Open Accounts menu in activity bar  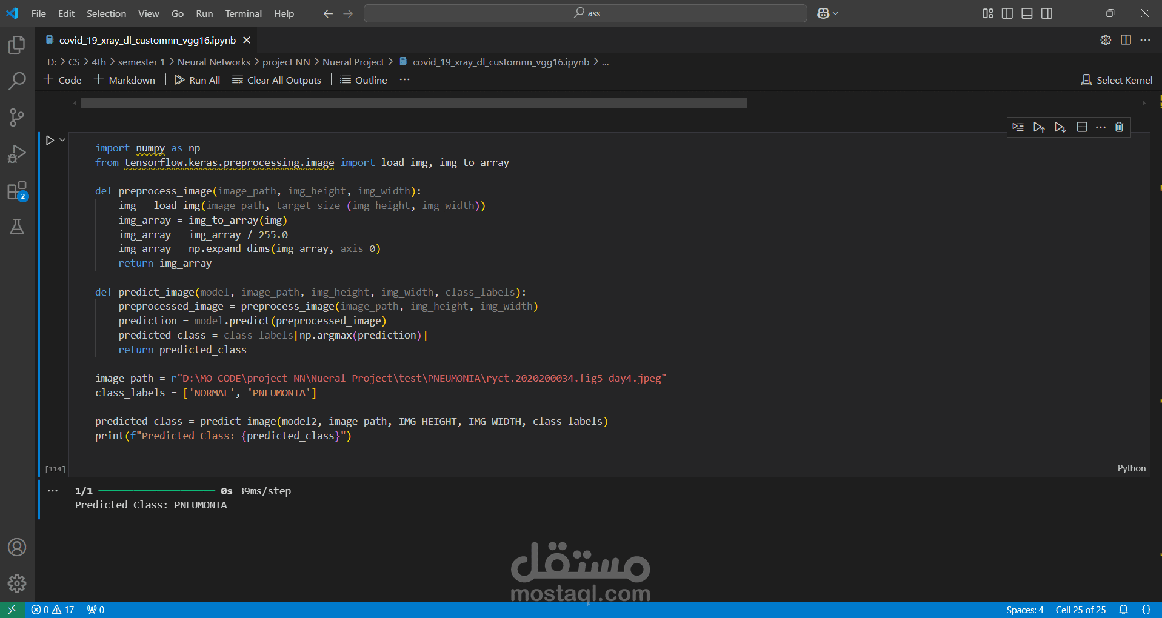(x=17, y=547)
